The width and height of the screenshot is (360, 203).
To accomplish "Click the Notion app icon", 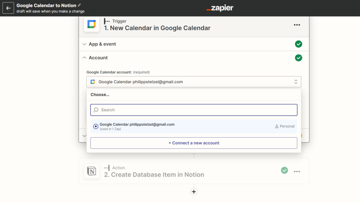I will [92, 171].
